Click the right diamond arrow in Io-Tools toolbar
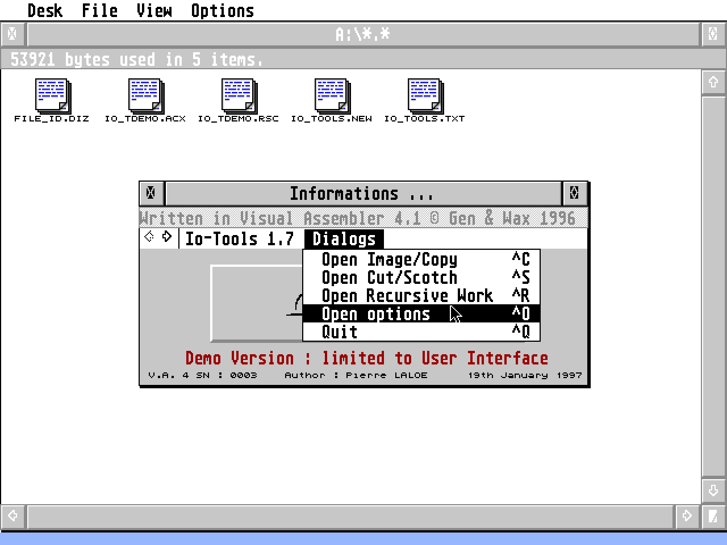The width and height of the screenshot is (727, 545). coord(166,237)
